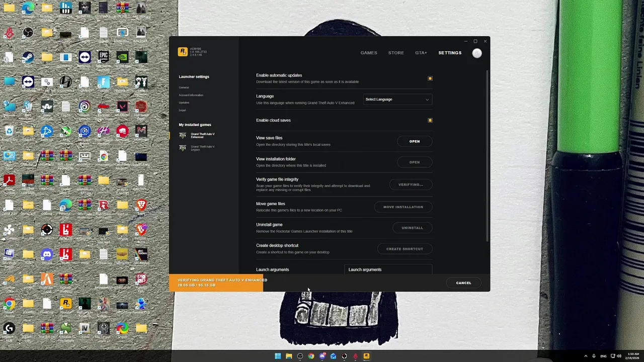The width and height of the screenshot is (644, 362).
Task: Click the Launcher settings heading
Action: point(194,77)
